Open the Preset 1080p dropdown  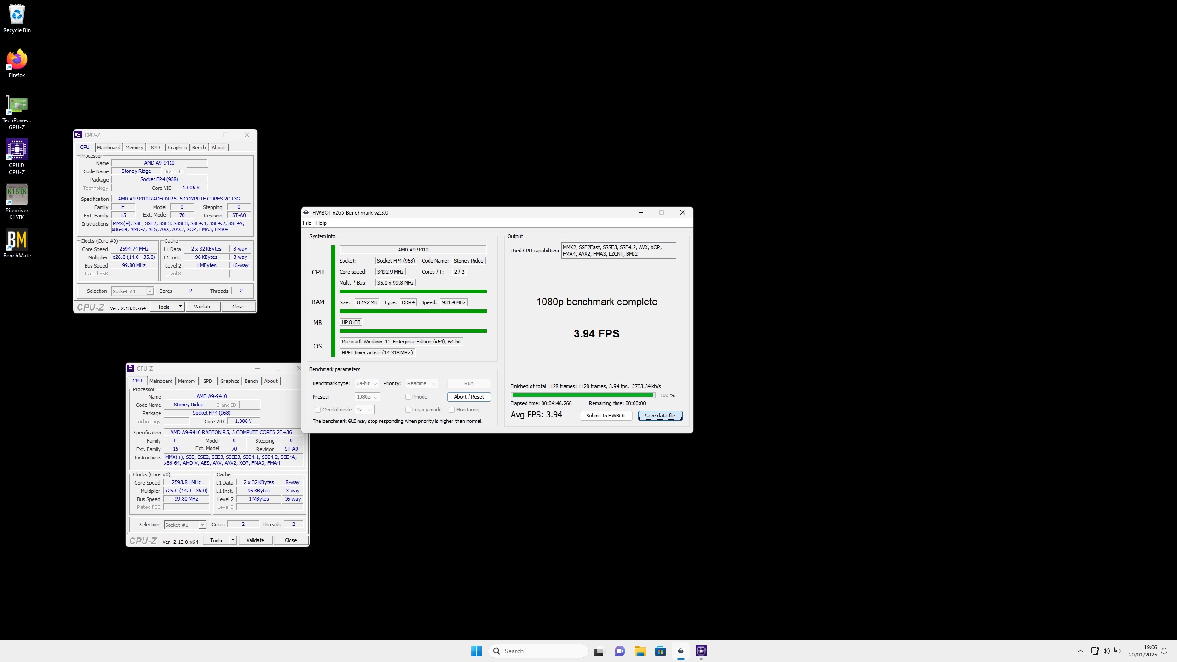tap(367, 397)
